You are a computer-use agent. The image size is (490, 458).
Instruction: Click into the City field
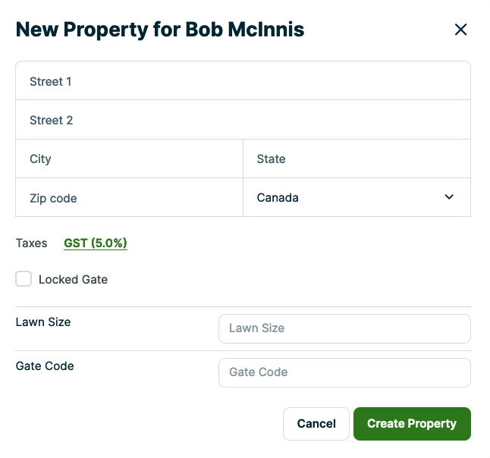tap(129, 159)
